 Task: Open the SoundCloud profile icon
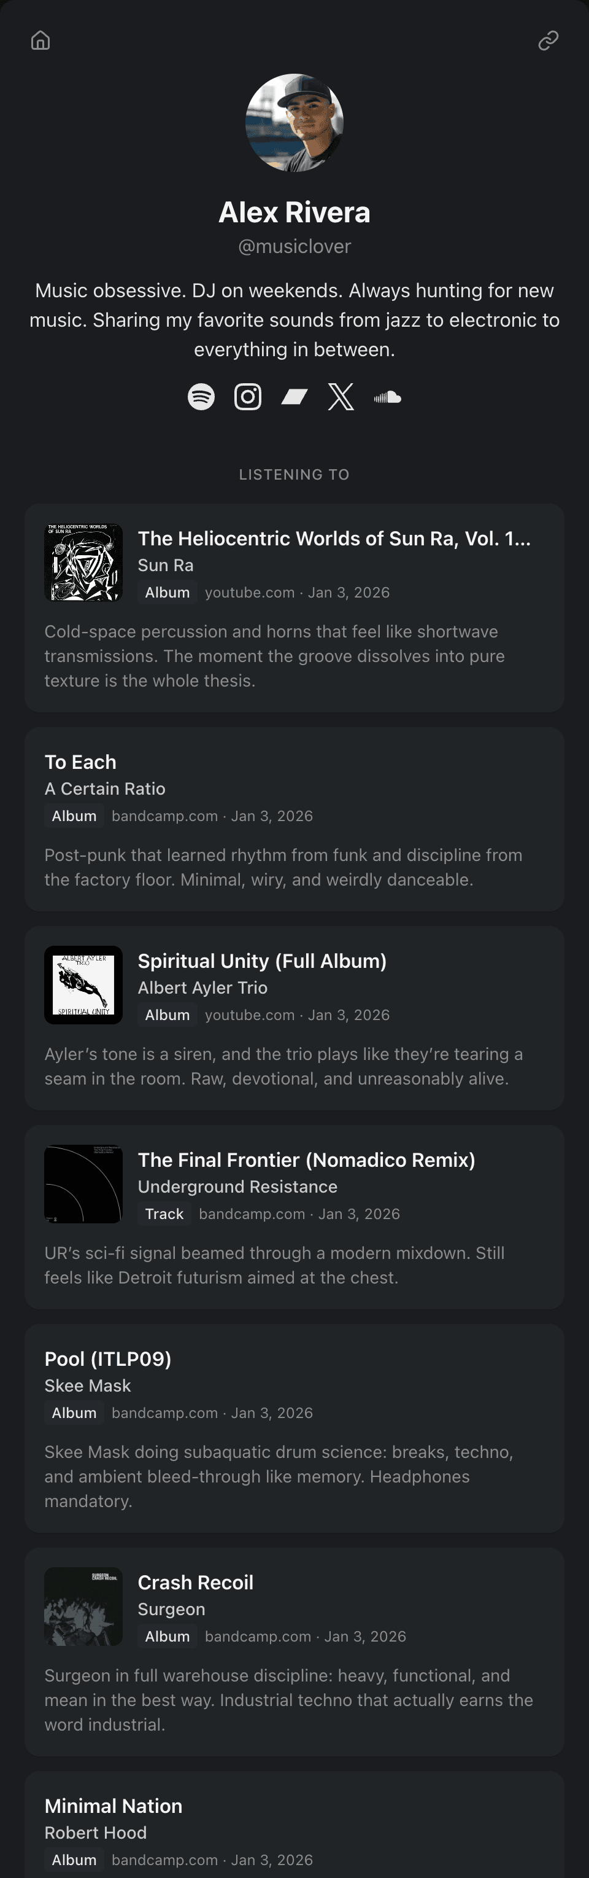(x=387, y=396)
